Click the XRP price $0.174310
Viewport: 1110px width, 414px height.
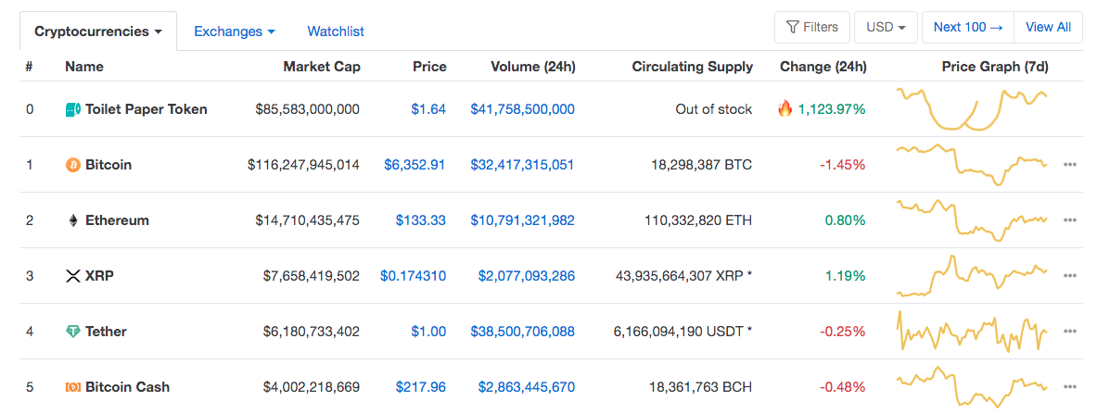pos(414,276)
